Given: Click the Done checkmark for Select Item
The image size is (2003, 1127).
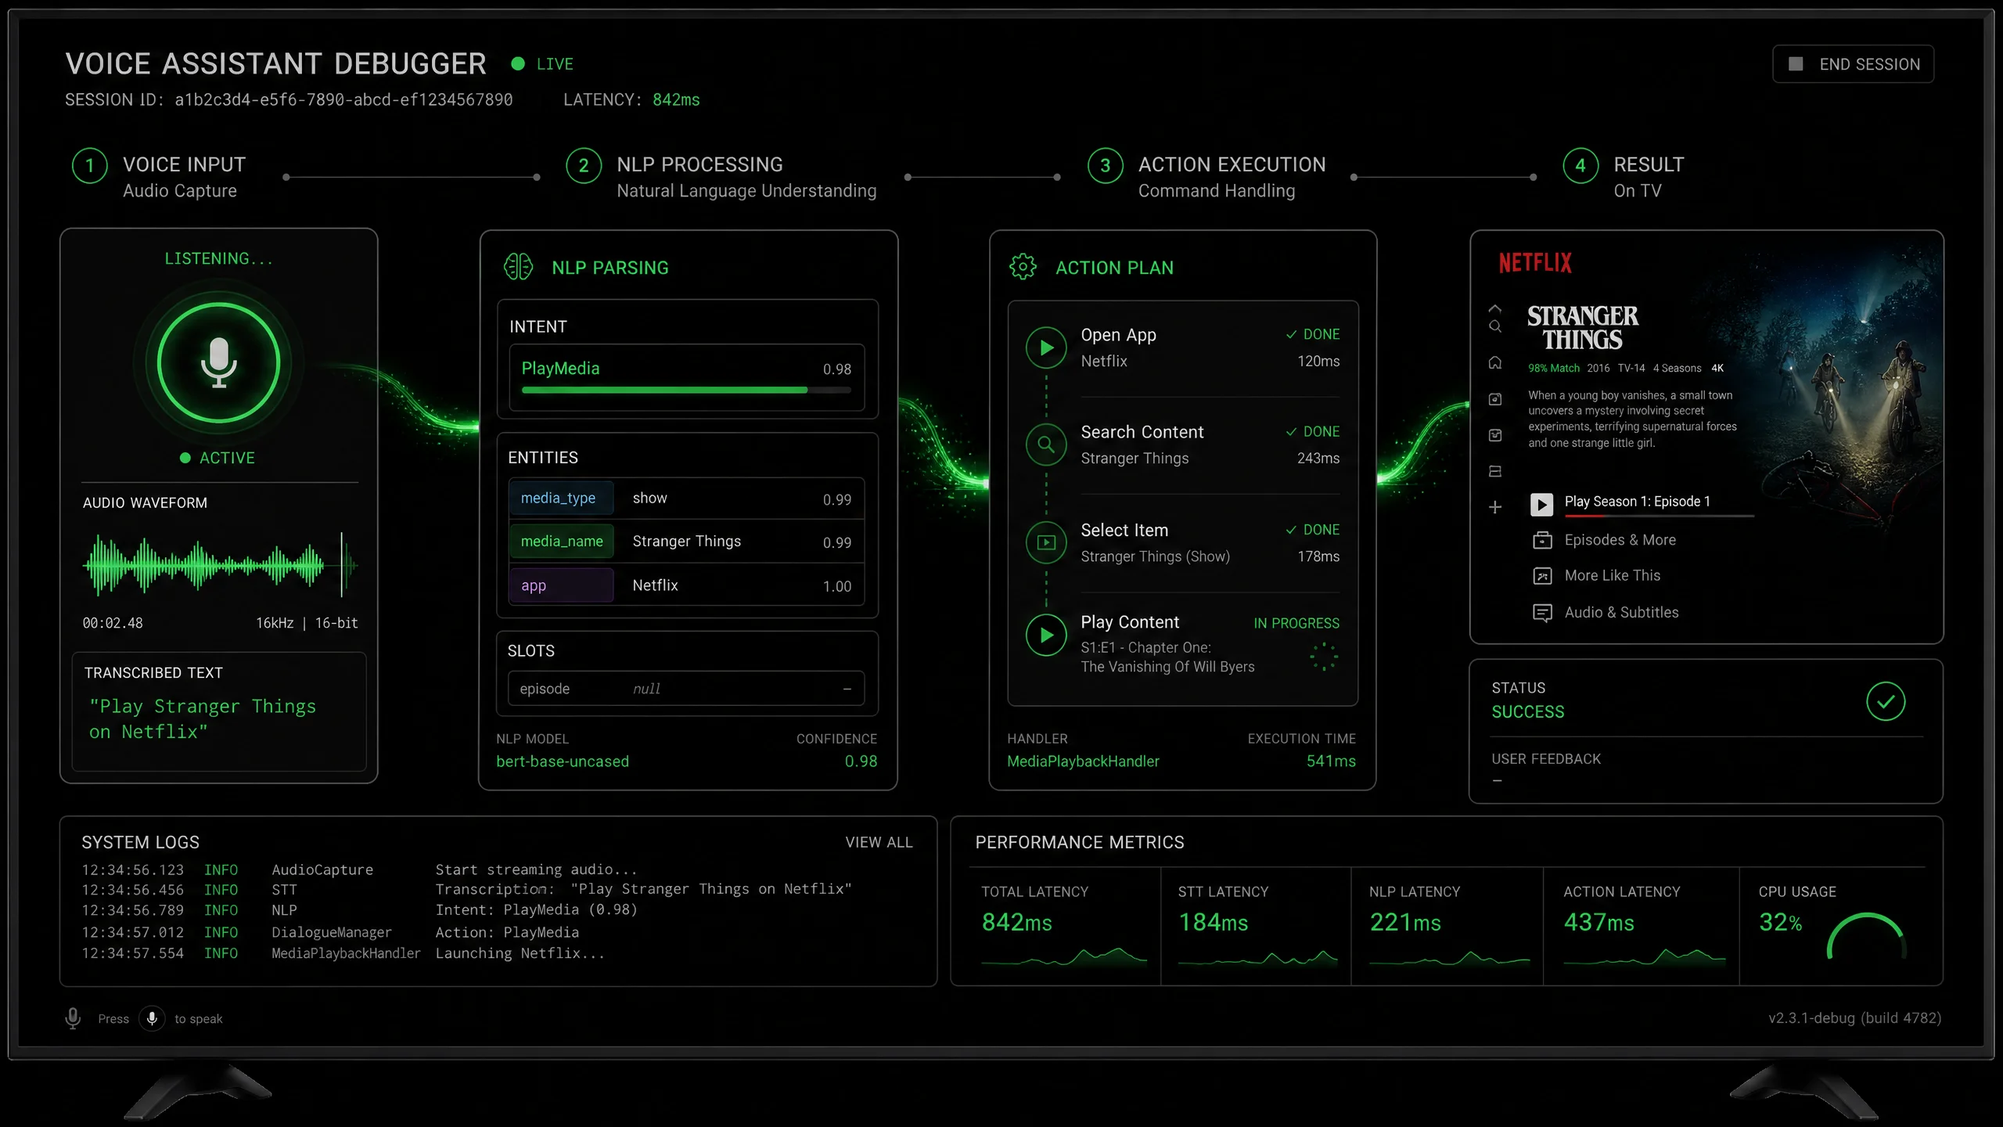Looking at the screenshot, I should click(x=1291, y=531).
